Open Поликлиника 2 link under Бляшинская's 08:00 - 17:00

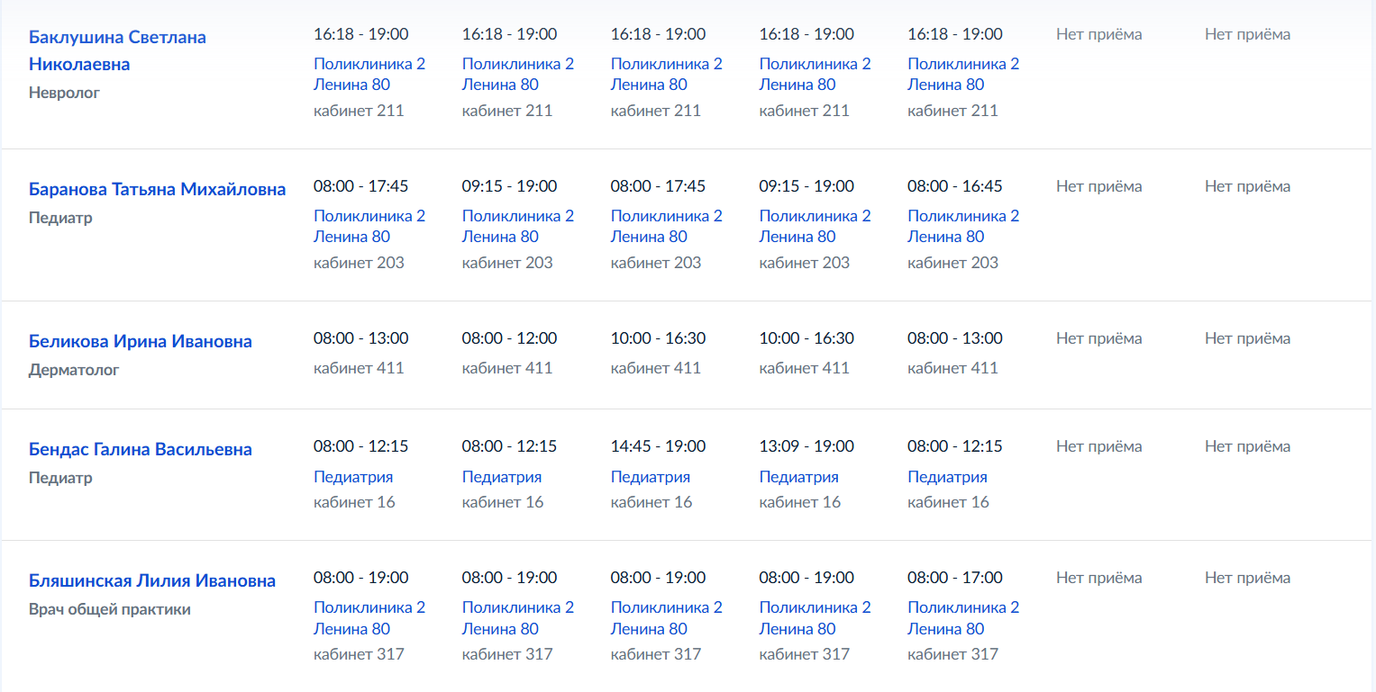point(963,607)
